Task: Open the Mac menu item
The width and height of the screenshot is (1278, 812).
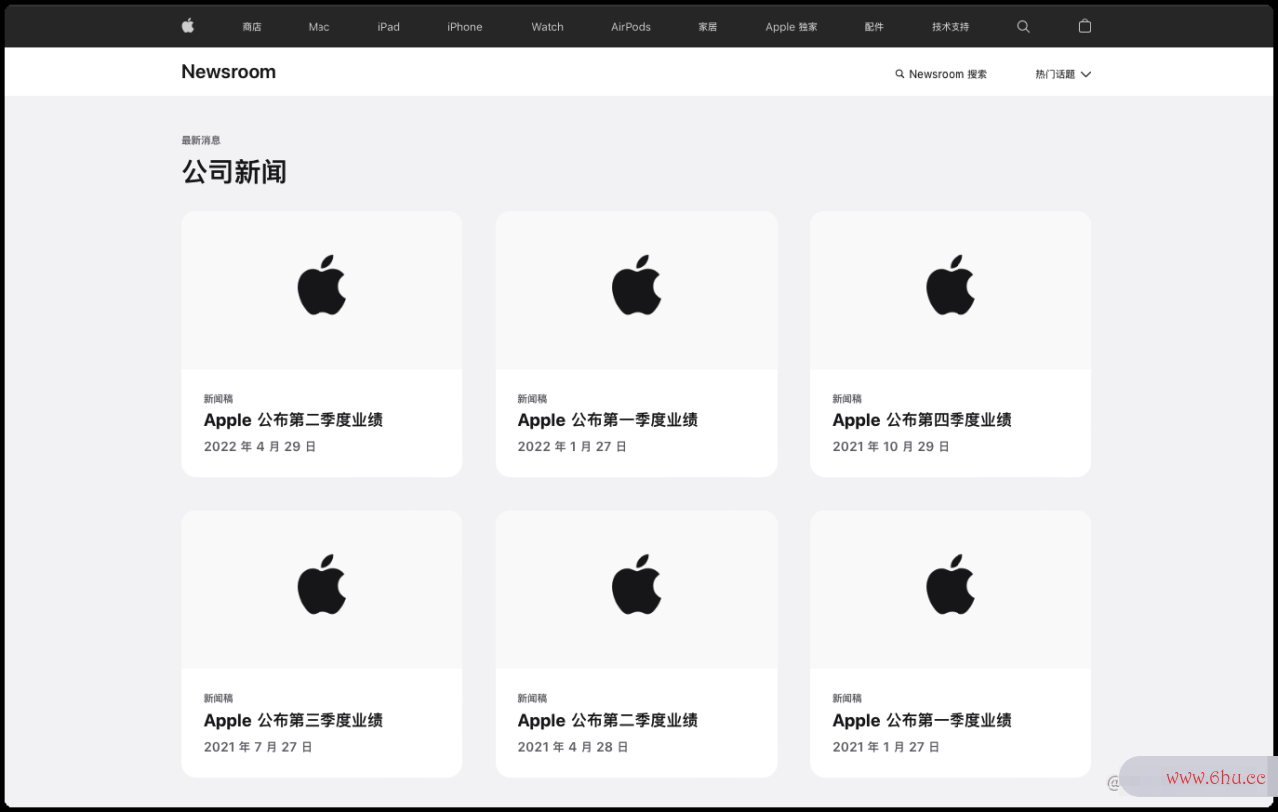Action: 319,27
